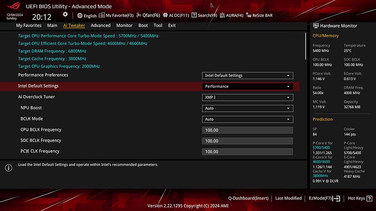Open the Tool tab
The height and width of the screenshot is (211, 376).
158,25
